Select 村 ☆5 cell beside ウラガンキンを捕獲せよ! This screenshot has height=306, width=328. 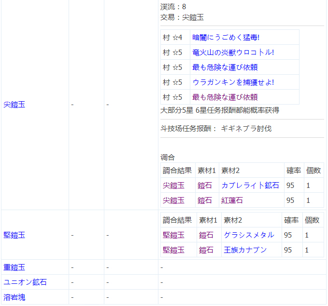(x=175, y=82)
